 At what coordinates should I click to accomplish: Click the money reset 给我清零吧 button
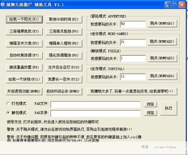tap(132, 91)
